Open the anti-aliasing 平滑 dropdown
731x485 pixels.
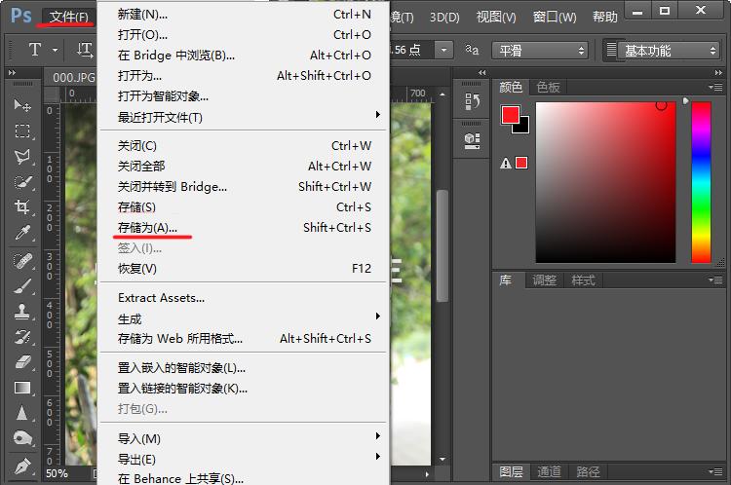pos(540,50)
